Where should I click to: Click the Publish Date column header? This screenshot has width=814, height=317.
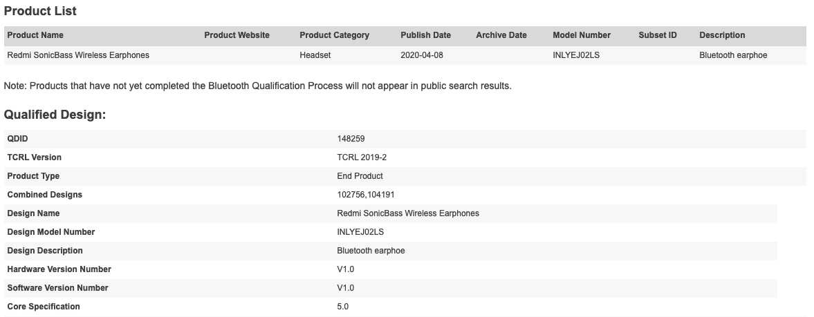[x=426, y=35]
